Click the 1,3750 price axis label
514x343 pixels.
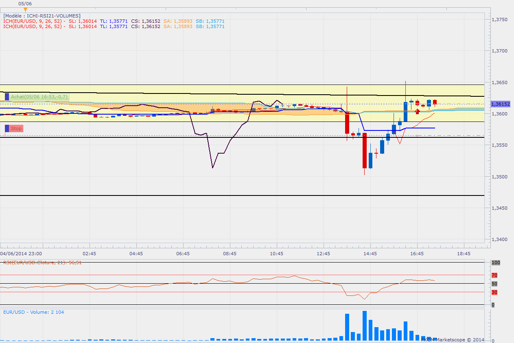499,19
